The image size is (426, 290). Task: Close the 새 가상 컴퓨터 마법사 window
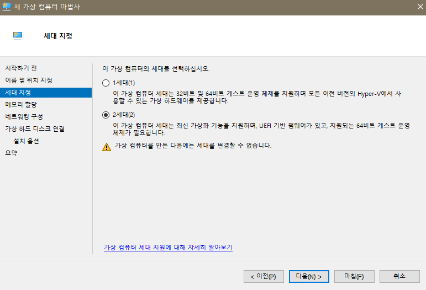[420, 7]
